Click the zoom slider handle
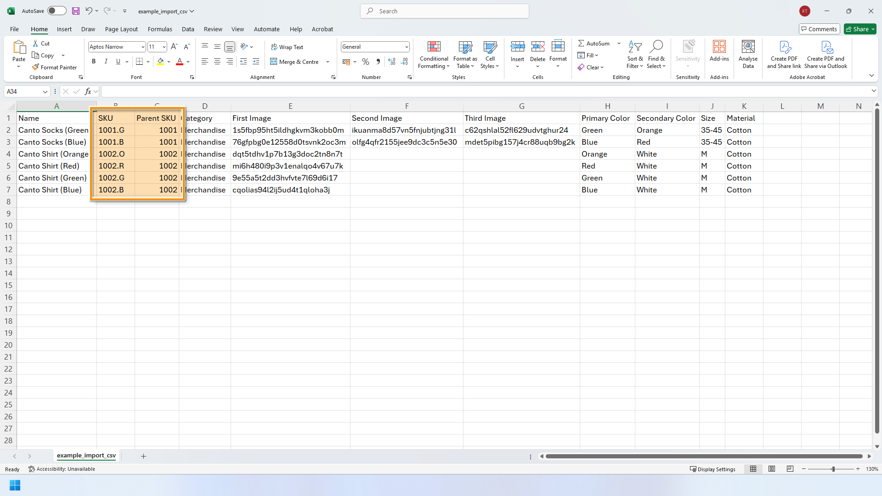The image size is (882, 496). 833,469
